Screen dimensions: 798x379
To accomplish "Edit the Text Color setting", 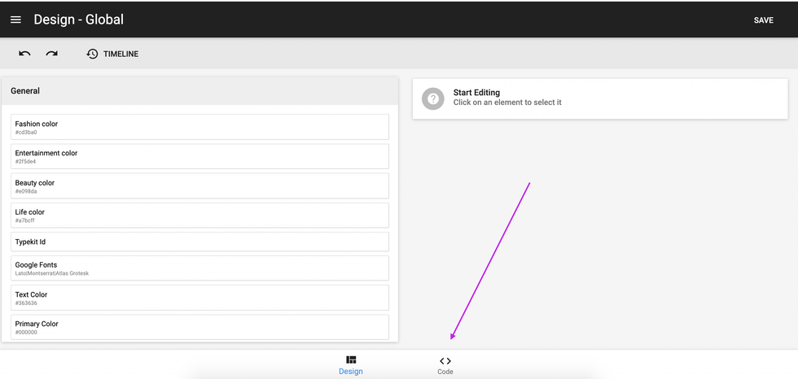I will tap(199, 298).
